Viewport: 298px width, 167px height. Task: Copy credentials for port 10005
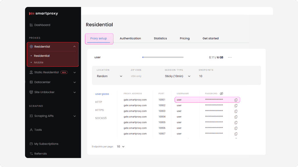tap(236, 122)
